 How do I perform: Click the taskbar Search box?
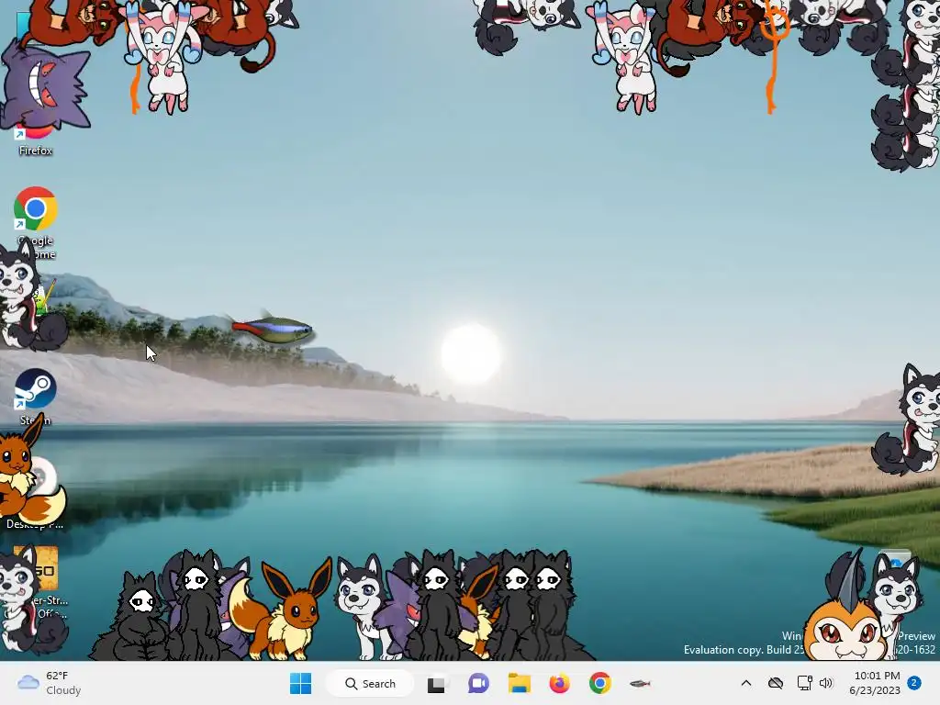pyautogui.click(x=370, y=683)
